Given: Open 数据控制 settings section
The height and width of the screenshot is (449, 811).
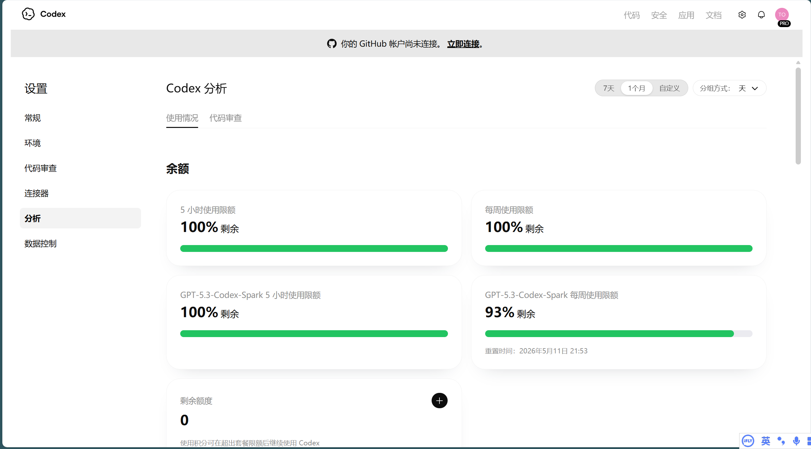Looking at the screenshot, I should (40, 243).
